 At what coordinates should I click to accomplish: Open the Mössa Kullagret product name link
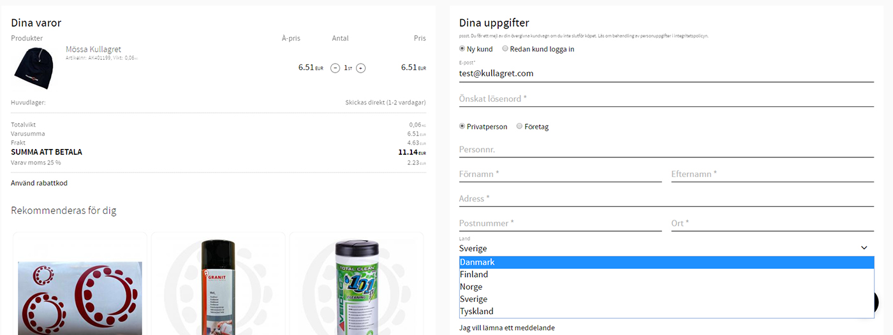[x=93, y=50]
